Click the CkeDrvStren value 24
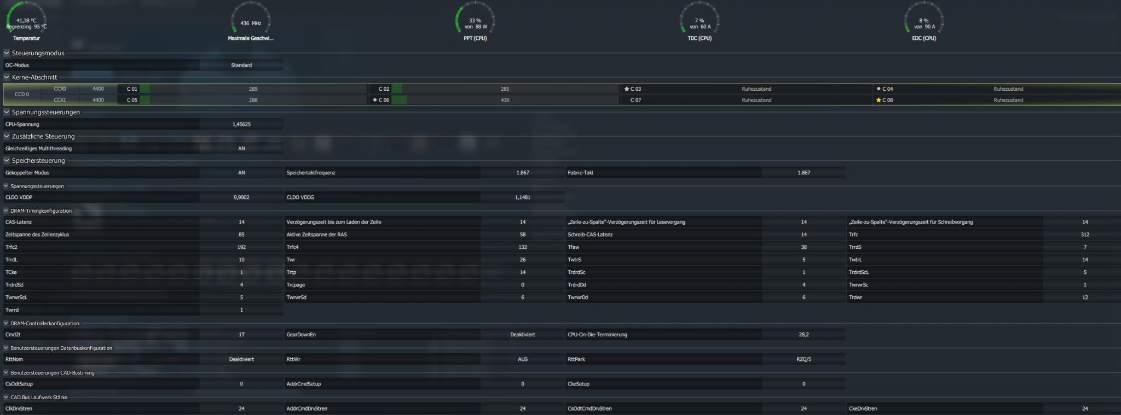 coord(1085,408)
